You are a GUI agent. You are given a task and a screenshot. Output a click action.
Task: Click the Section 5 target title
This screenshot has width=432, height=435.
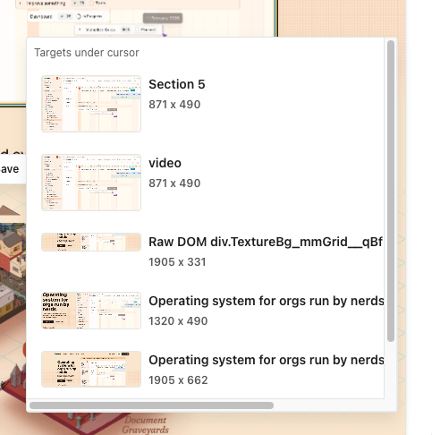click(177, 84)
